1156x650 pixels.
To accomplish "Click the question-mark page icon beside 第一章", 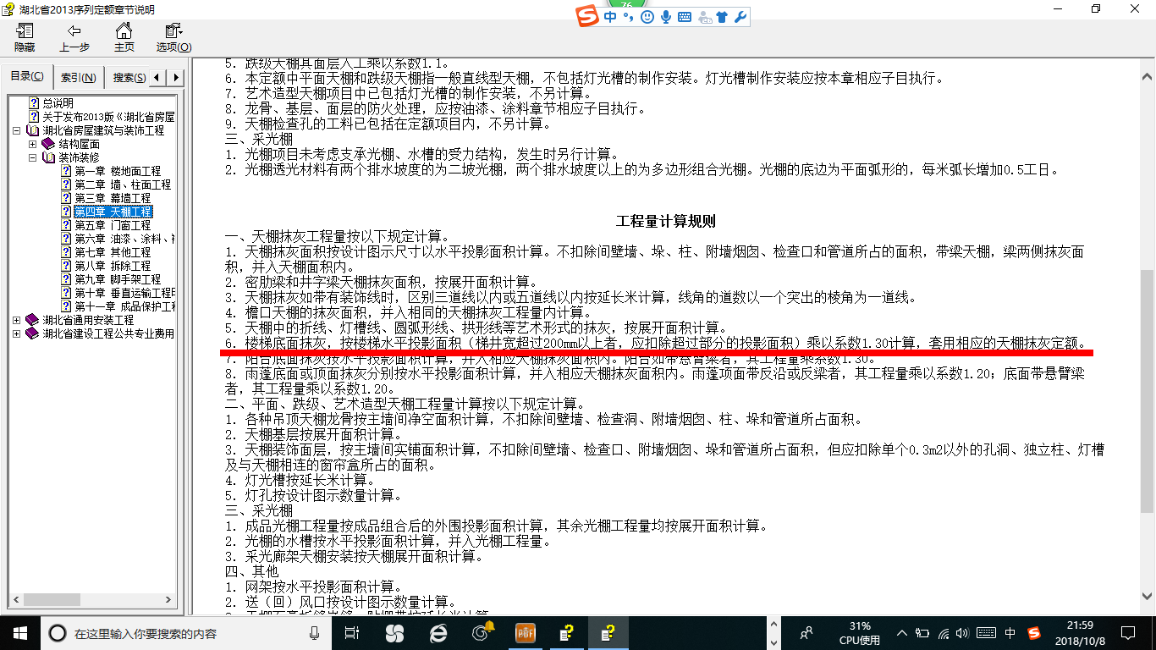I will [66, 171].
